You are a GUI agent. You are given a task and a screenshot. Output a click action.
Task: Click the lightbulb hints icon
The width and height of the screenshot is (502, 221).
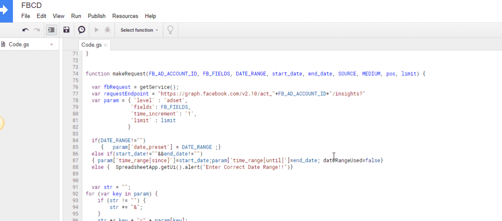click(x=170, y=30)
